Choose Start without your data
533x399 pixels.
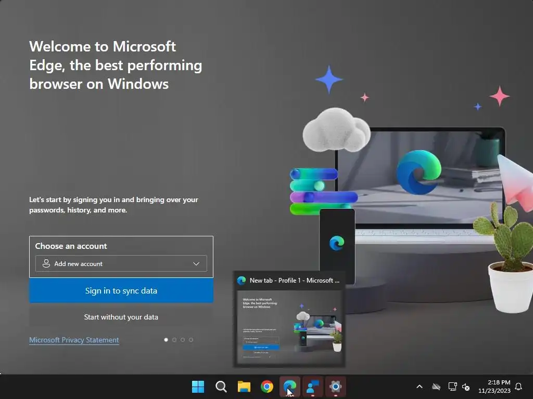tap(121, 317)
